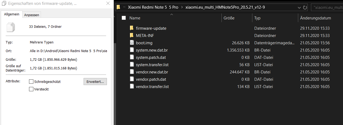Click the multiple-files icon in the properties dialog

pos(11,27)
